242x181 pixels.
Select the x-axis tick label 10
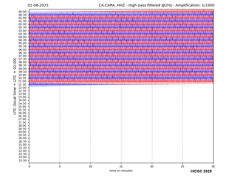tap(90, 166)
